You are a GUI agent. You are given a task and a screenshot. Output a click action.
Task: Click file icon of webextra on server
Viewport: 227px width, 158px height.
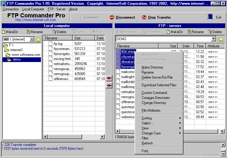[118, 117]
